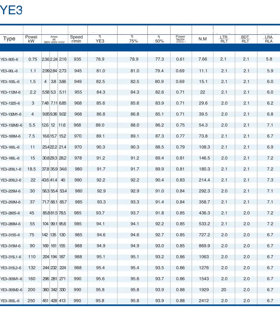Click the YE3-90S-6 row label
Screen dimensions: 280x316
(10, 59)
